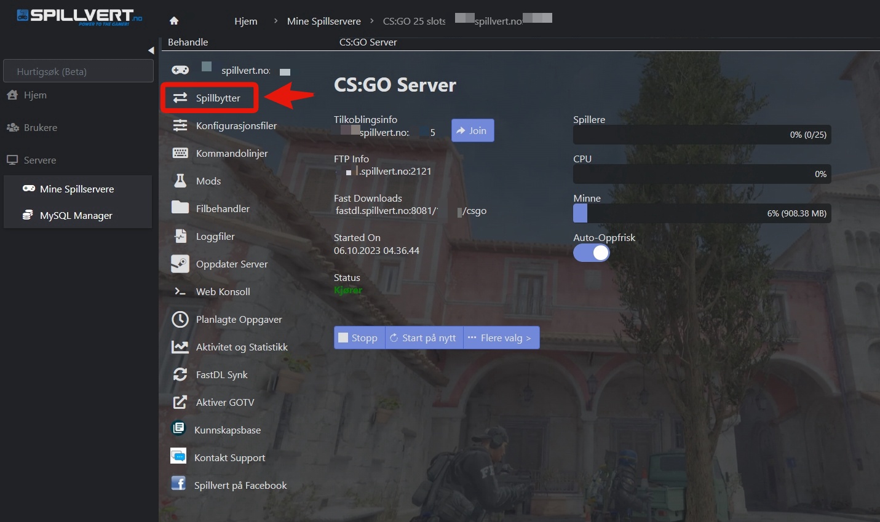Click the Hjem sidebar house icon
This screenshot has height=522, width=880.
pyautogui.click(x=12, y=95)
